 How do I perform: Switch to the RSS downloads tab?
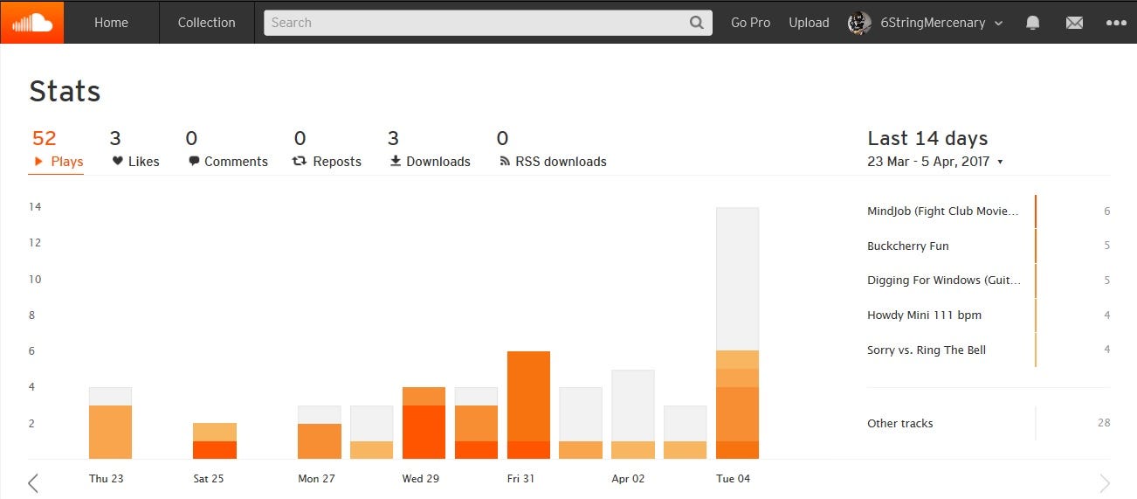coord(552,149)
